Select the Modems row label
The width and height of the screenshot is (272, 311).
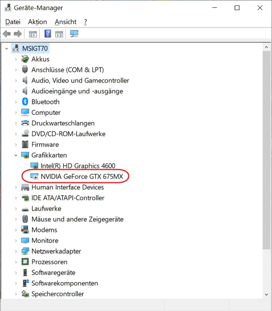(44, 230)
